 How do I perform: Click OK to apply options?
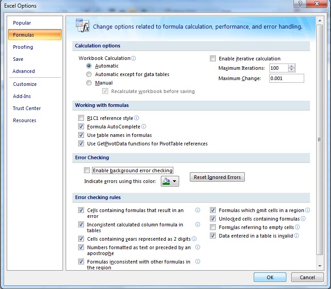(x=270, y=277)
